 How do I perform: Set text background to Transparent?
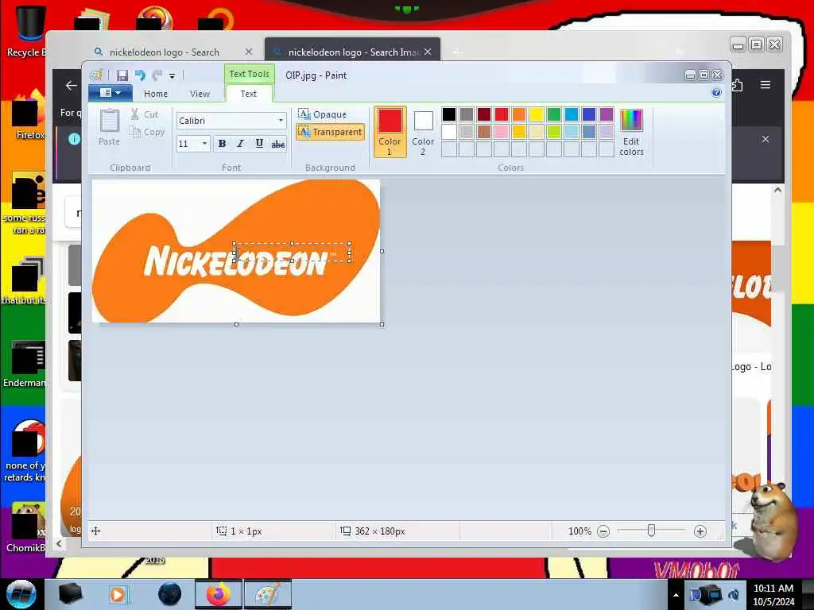click(330, 132)
